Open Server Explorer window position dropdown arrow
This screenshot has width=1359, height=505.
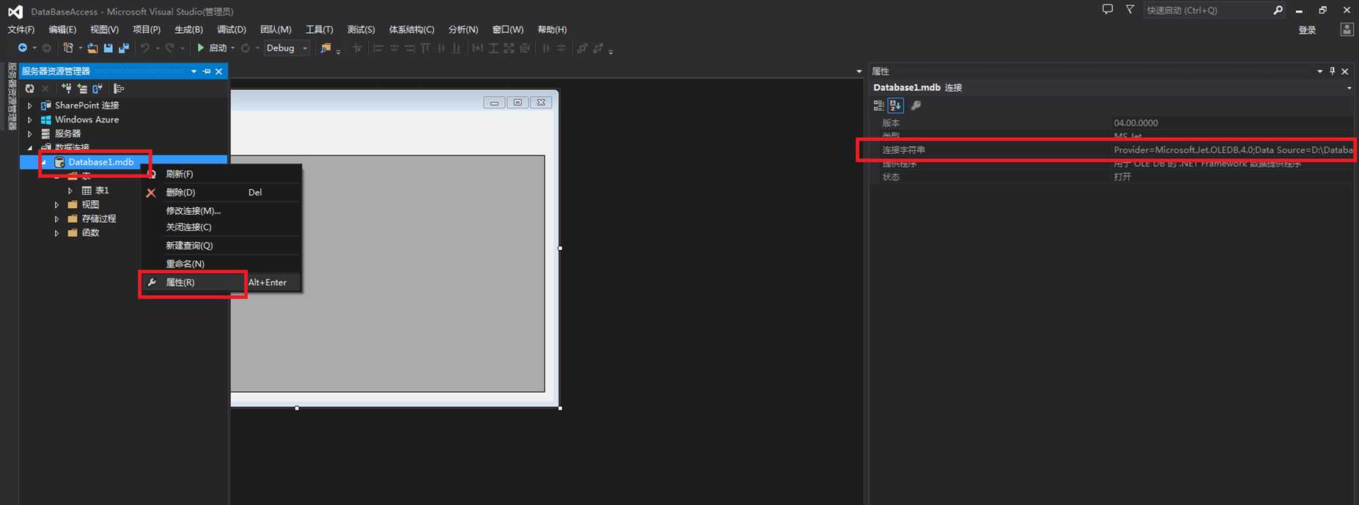(x=194, y=71)
